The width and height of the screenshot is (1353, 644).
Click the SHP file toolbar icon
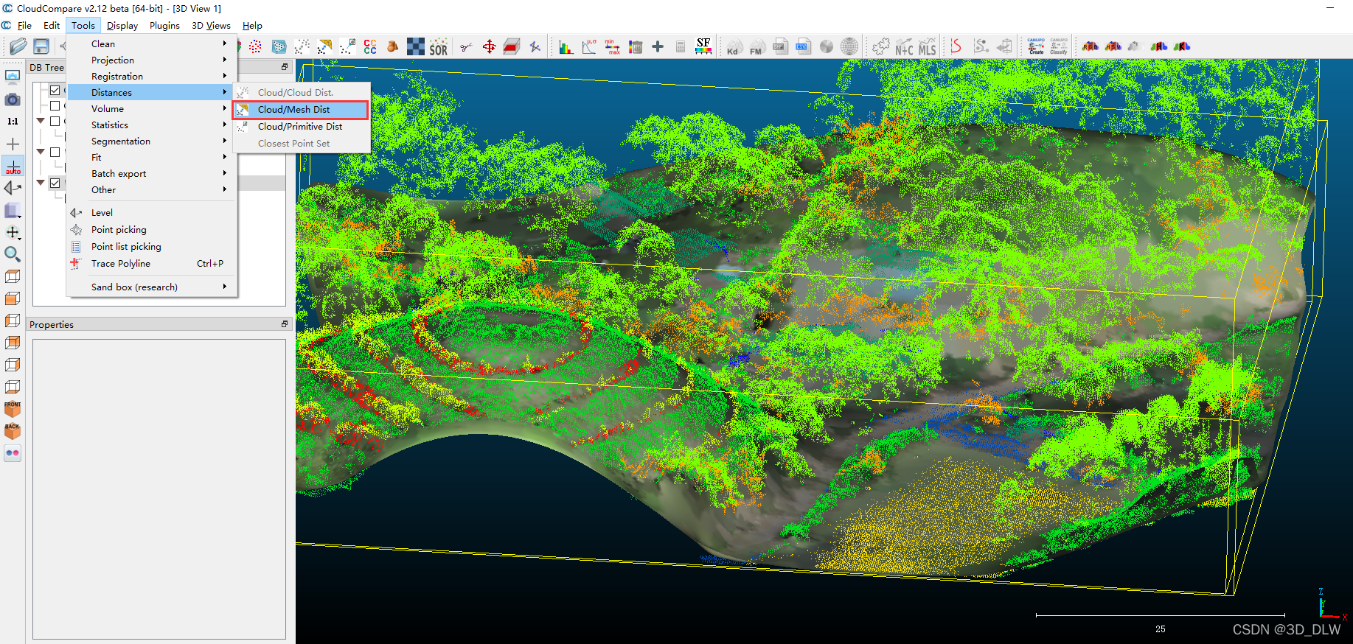[779, 47]
